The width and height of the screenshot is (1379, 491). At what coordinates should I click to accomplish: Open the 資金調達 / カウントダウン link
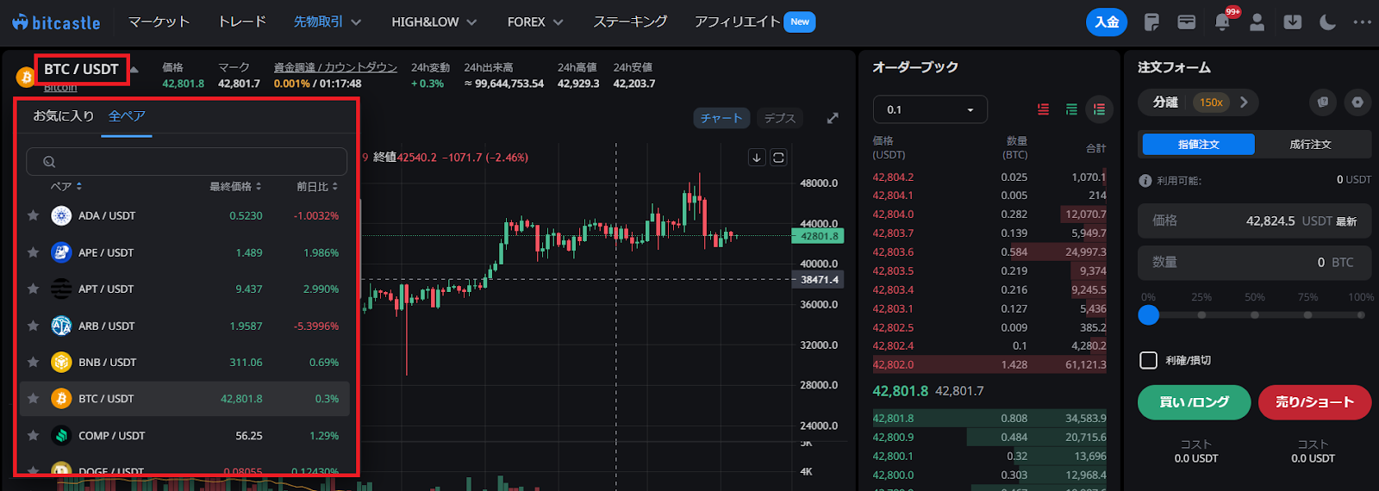click(x=335, y=67)
